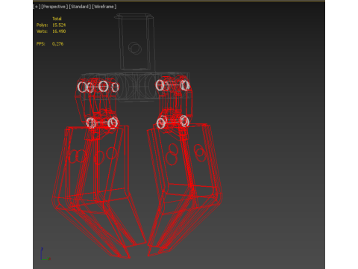Click the XYZ axis tripod icon

pyautogui.click(x=45, y=254)
